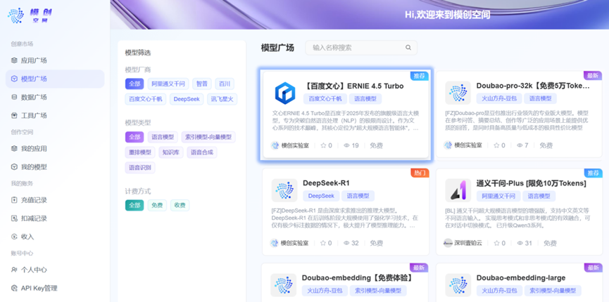Open API Key管理 page
609x302 pixels.
tap(39, 288)
